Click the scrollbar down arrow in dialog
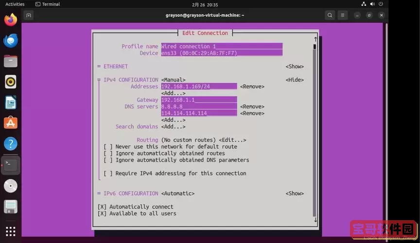This screenshot has width=420, height=243. tap(315, 220)
